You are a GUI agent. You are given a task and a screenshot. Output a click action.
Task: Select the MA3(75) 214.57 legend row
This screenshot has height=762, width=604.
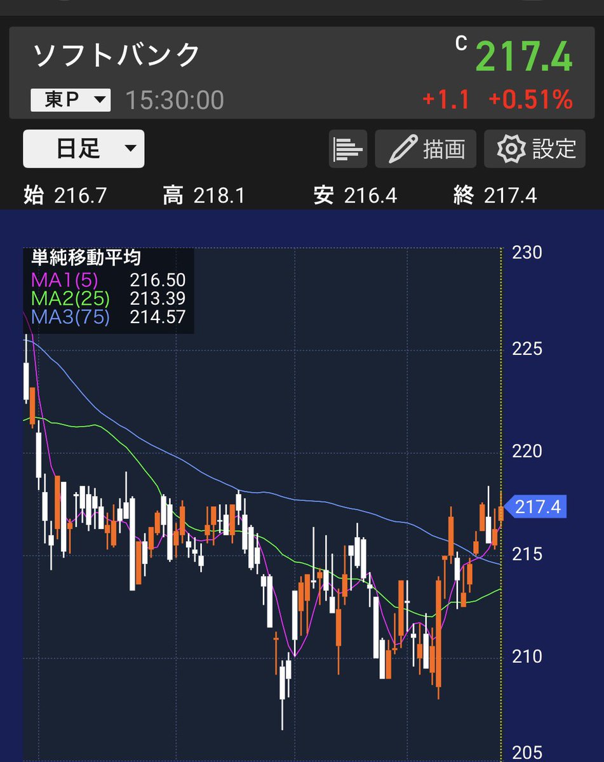108,316
